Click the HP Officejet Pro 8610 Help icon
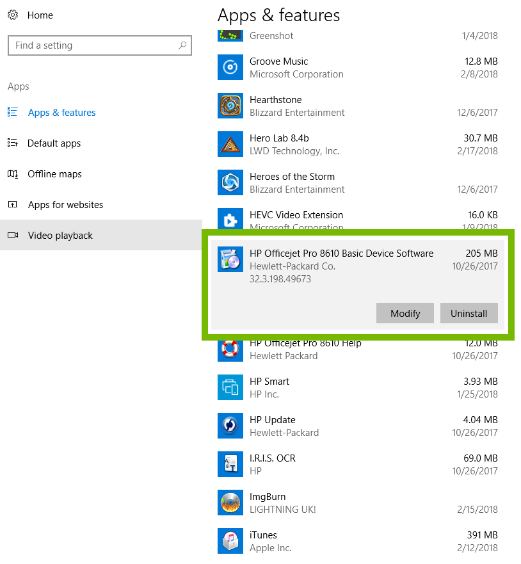Screen dimensions: 521x564 230,349
